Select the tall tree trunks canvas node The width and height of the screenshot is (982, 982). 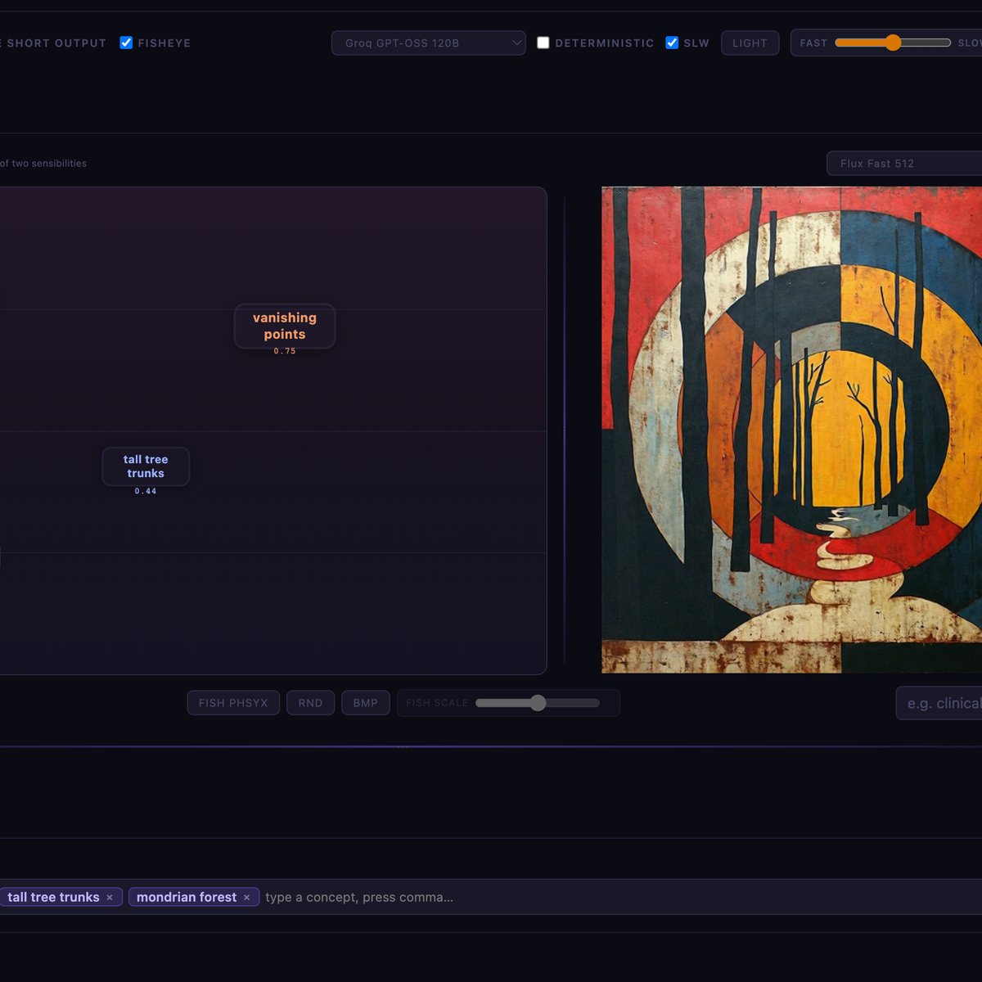point(146,466)
